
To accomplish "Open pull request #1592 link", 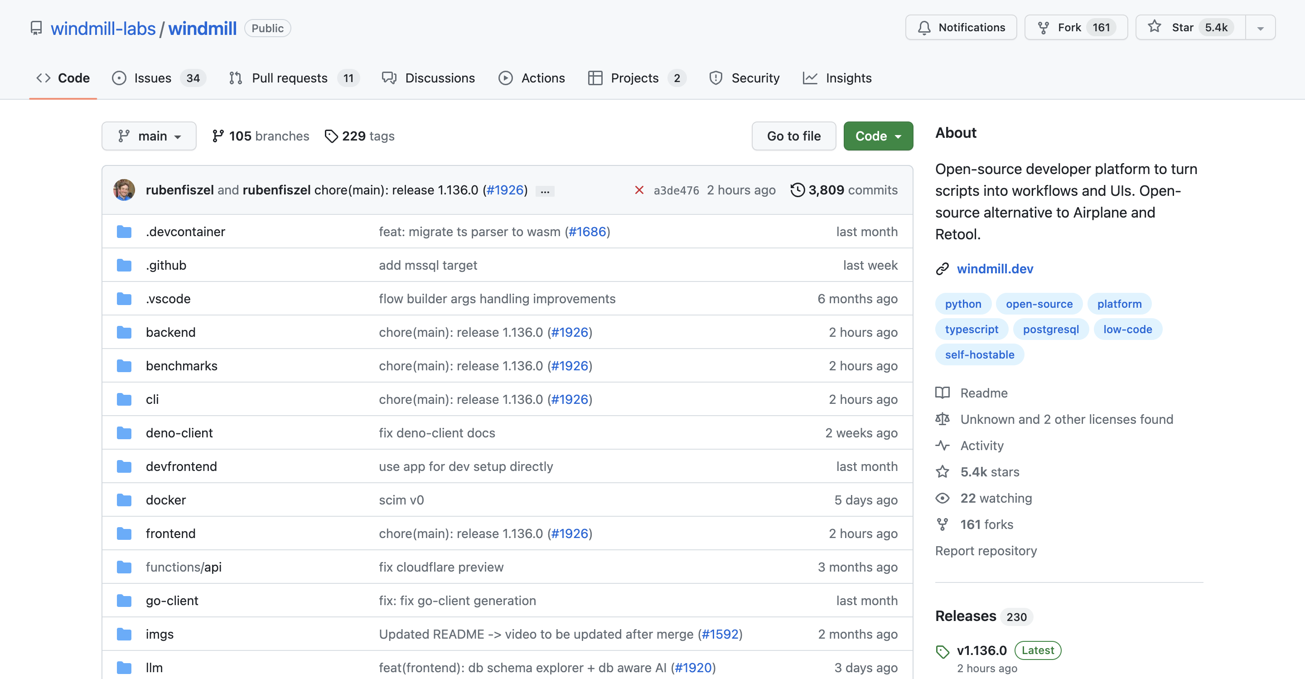I will point(720,634).
